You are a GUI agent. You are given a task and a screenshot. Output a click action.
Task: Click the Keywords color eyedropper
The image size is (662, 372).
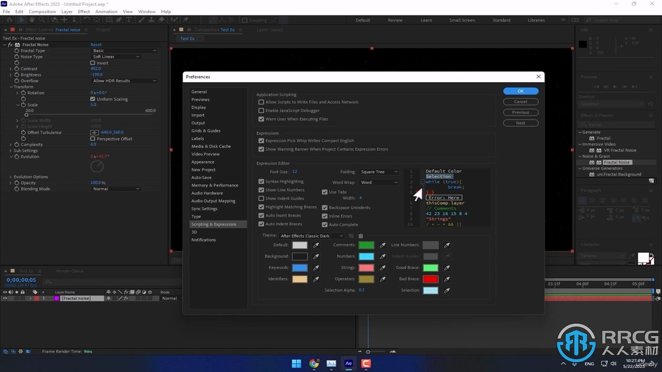click(316, 268)
